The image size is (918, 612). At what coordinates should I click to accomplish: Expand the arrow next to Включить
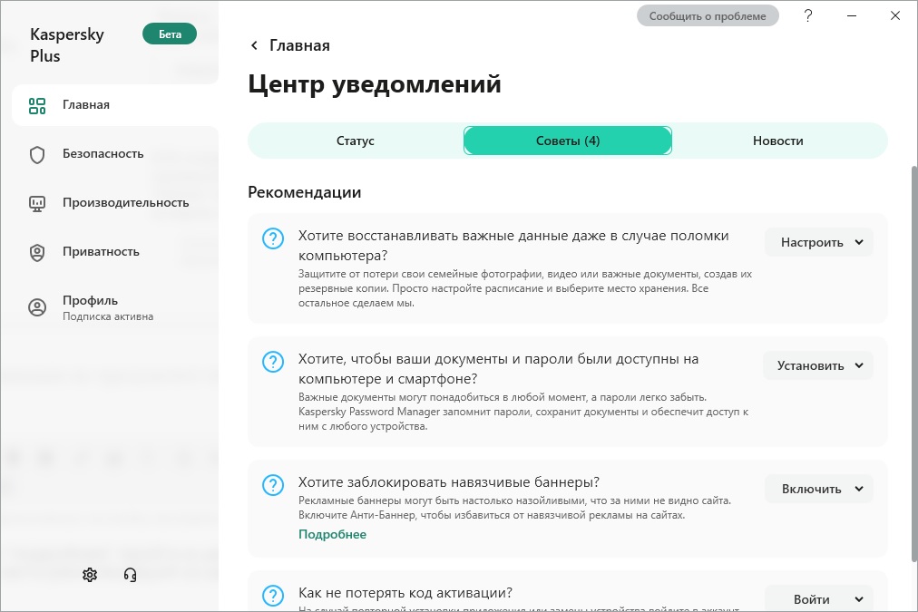[x=859, y=489]
